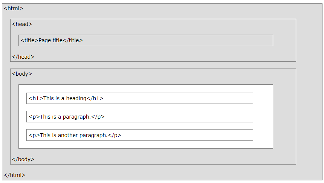
Task: Click the word 'paragraph.' in the first p line
Action: [x=76, y=117]
